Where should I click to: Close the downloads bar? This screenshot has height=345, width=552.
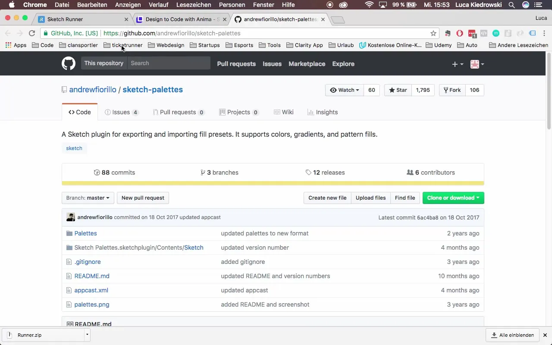point(545,335)
